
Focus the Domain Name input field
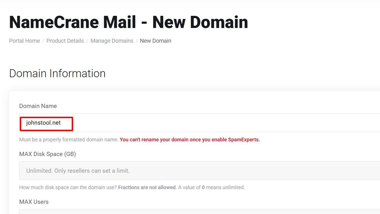click(x=198, y=123)
